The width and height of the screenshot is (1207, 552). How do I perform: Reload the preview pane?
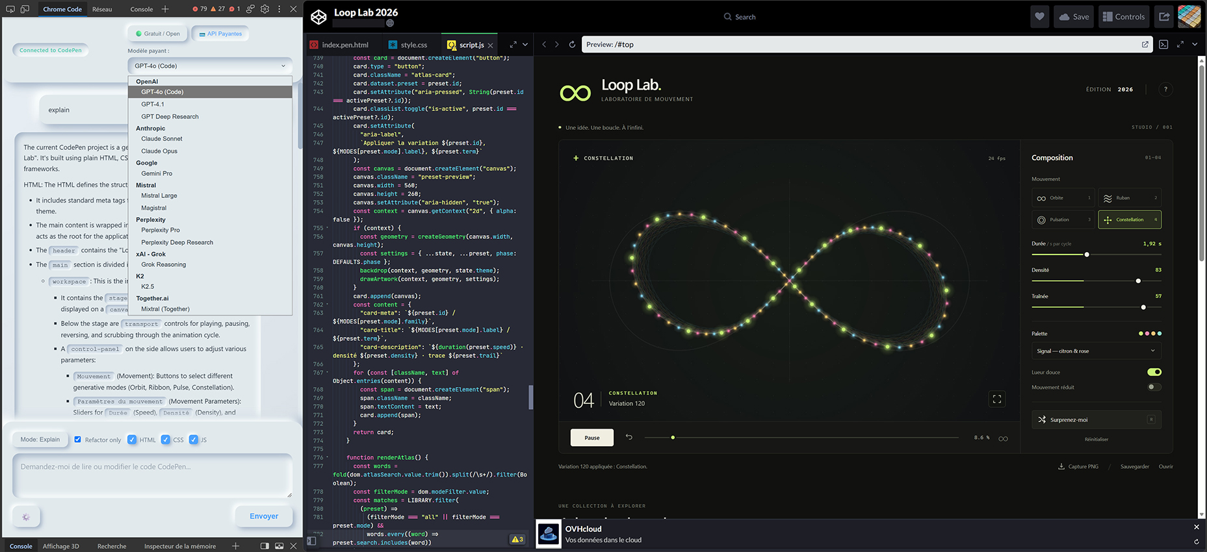[572, 45]
